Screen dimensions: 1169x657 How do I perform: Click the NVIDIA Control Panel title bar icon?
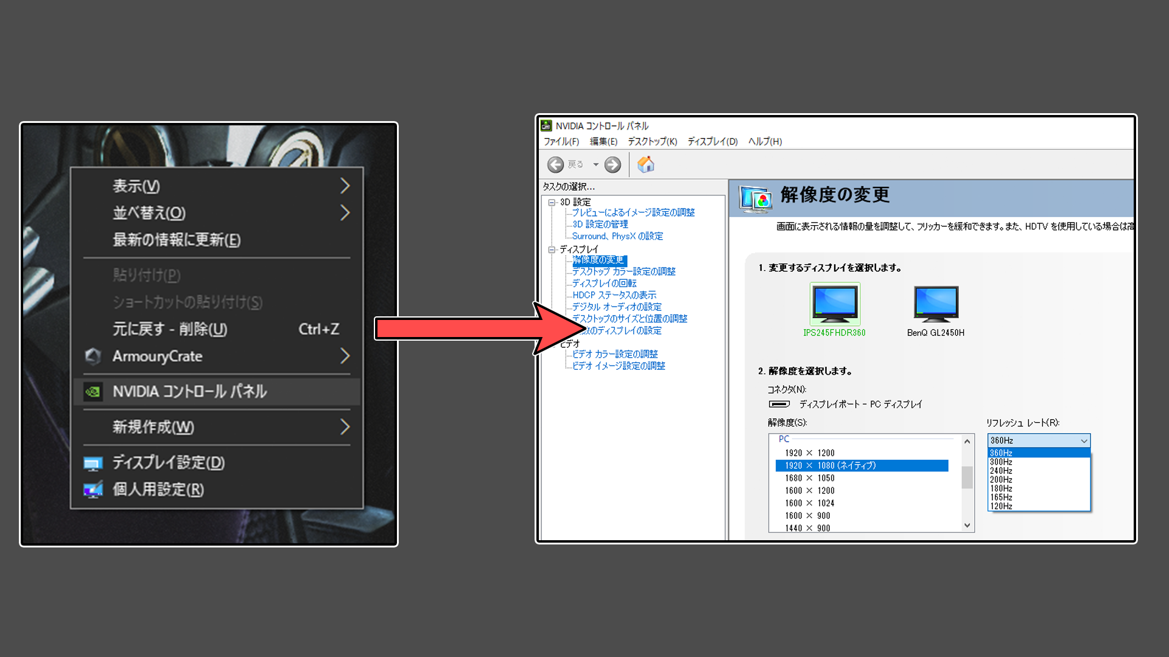pyautogui.click(x=546, y=126)
